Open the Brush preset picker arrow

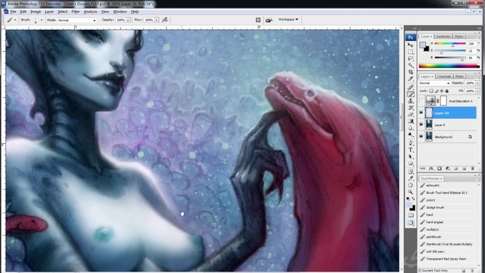(42, 20)
